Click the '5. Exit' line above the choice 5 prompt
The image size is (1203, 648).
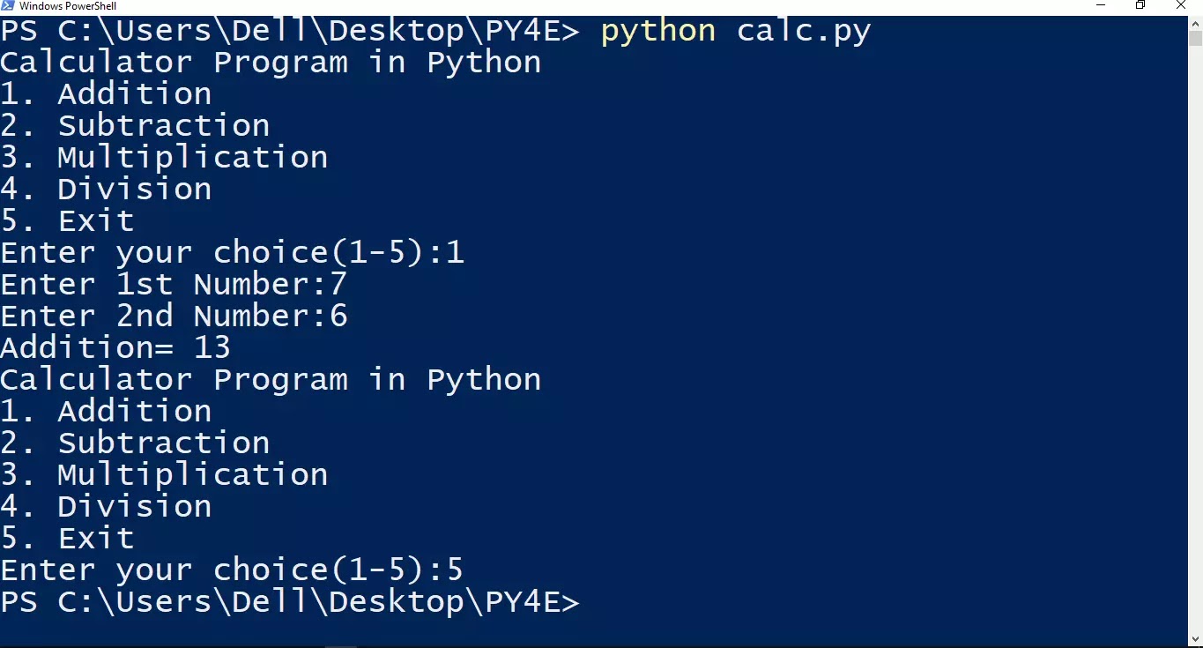click(x=67, y=538)
